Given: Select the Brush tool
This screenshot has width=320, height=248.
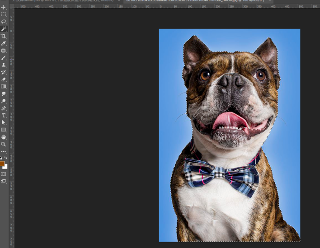Looking at the screenshot, I should coord(4,58).
